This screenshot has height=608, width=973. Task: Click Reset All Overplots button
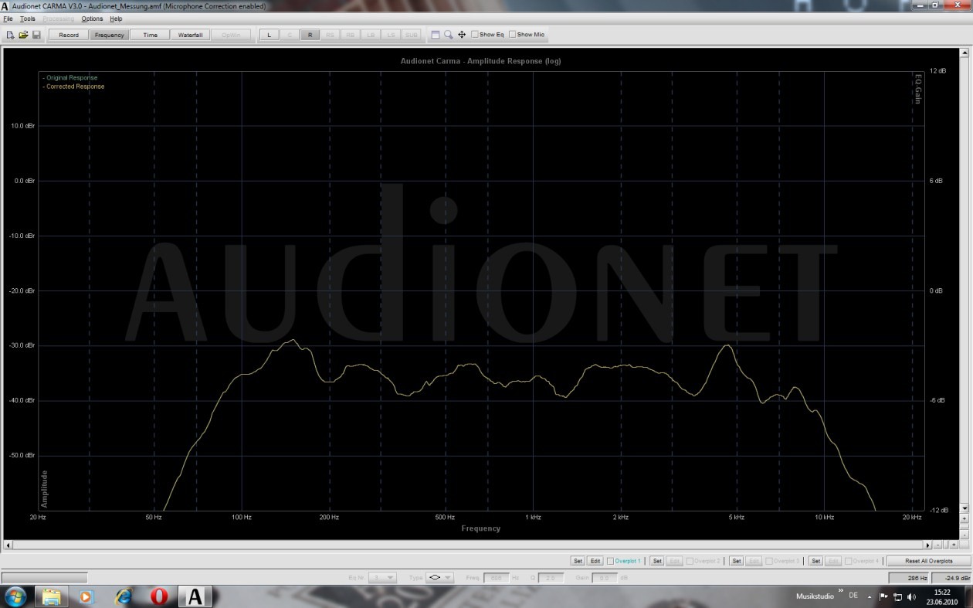928,561
